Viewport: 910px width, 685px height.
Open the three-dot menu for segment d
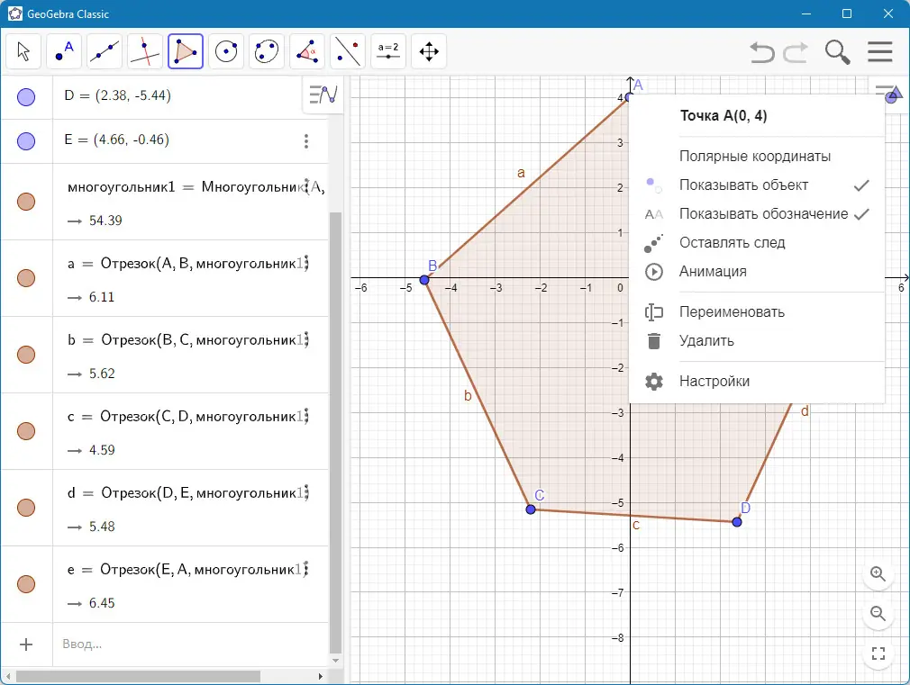pyautogui.click(x=306, y=493)
